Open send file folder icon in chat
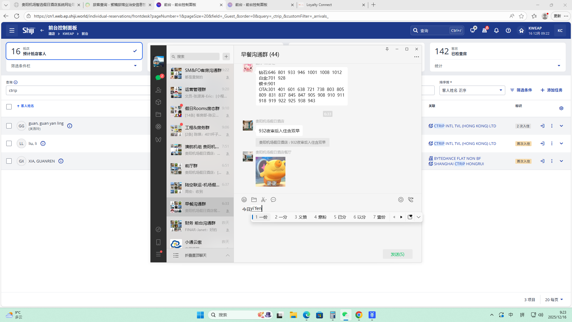572x322 pixels. [254, 200]
